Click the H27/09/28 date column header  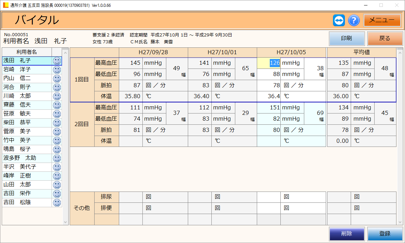click(x=153, y=52)
